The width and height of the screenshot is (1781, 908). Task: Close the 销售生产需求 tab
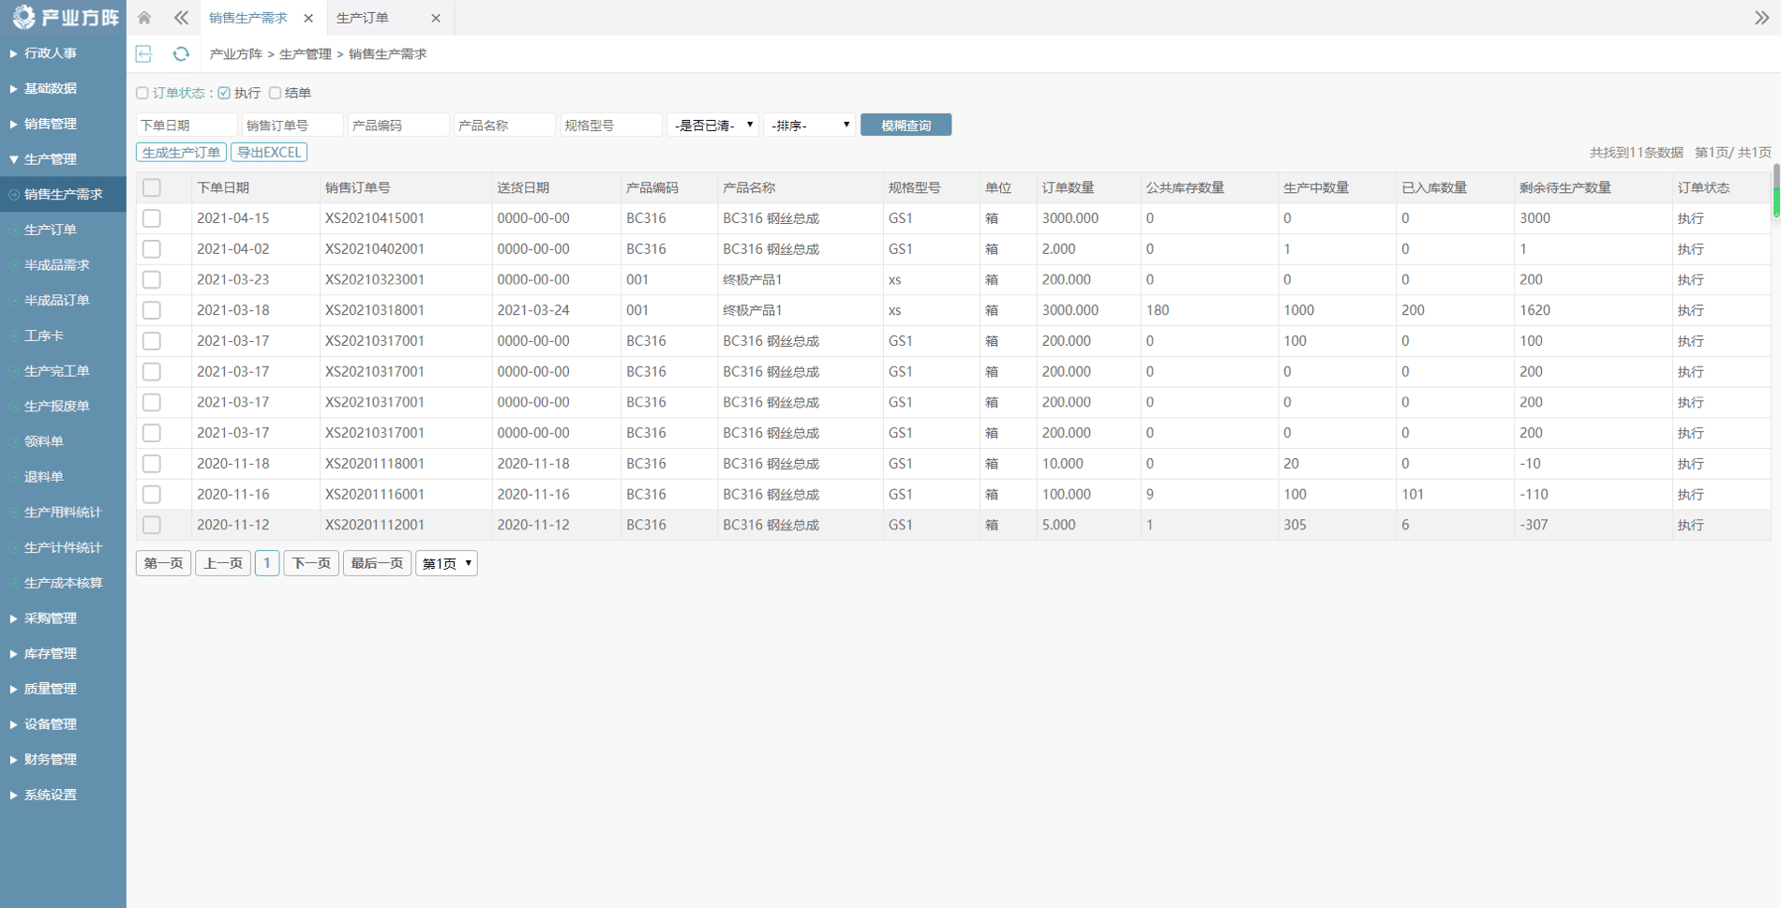coord(308,18)
